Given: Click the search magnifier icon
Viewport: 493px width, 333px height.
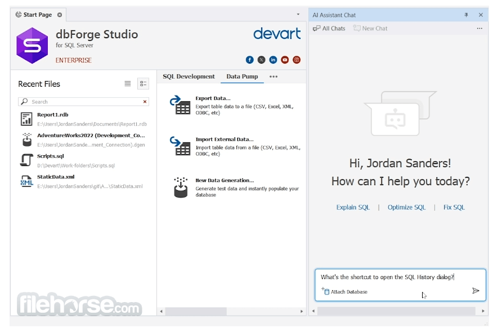Looking at the screenshot, I should 24,101.
